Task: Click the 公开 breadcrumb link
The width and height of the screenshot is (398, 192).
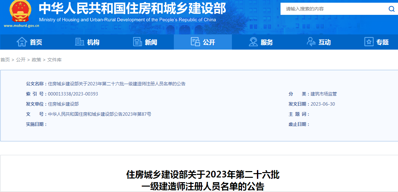Action: [21, 60]
